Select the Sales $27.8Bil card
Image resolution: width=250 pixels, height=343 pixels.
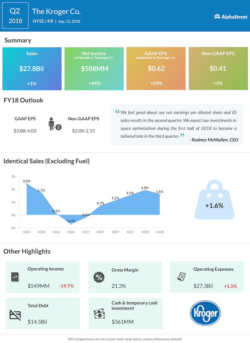pos(32,69)
